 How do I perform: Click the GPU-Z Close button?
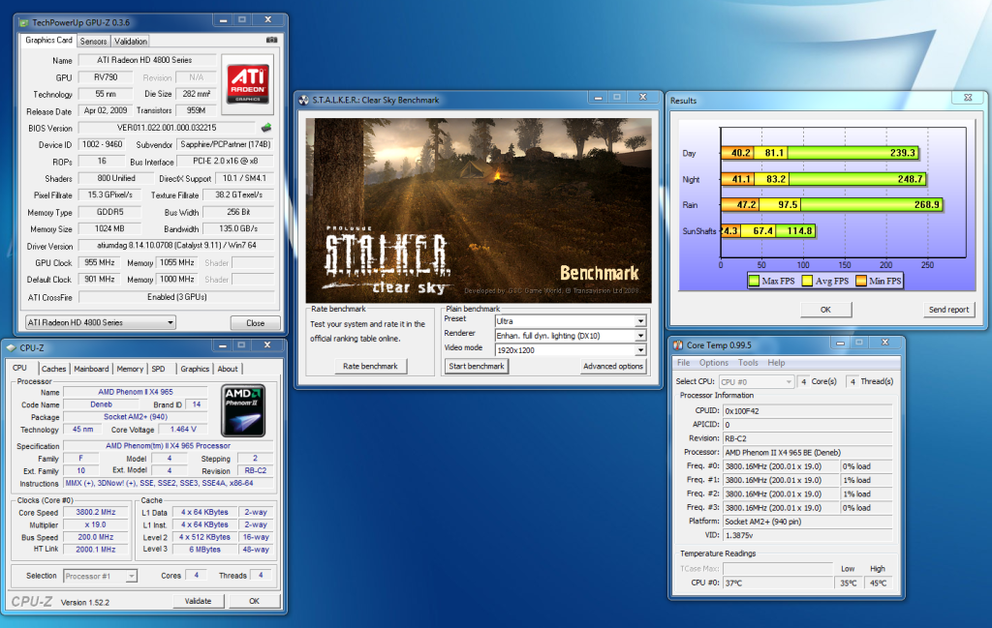[x=256, y=323]
